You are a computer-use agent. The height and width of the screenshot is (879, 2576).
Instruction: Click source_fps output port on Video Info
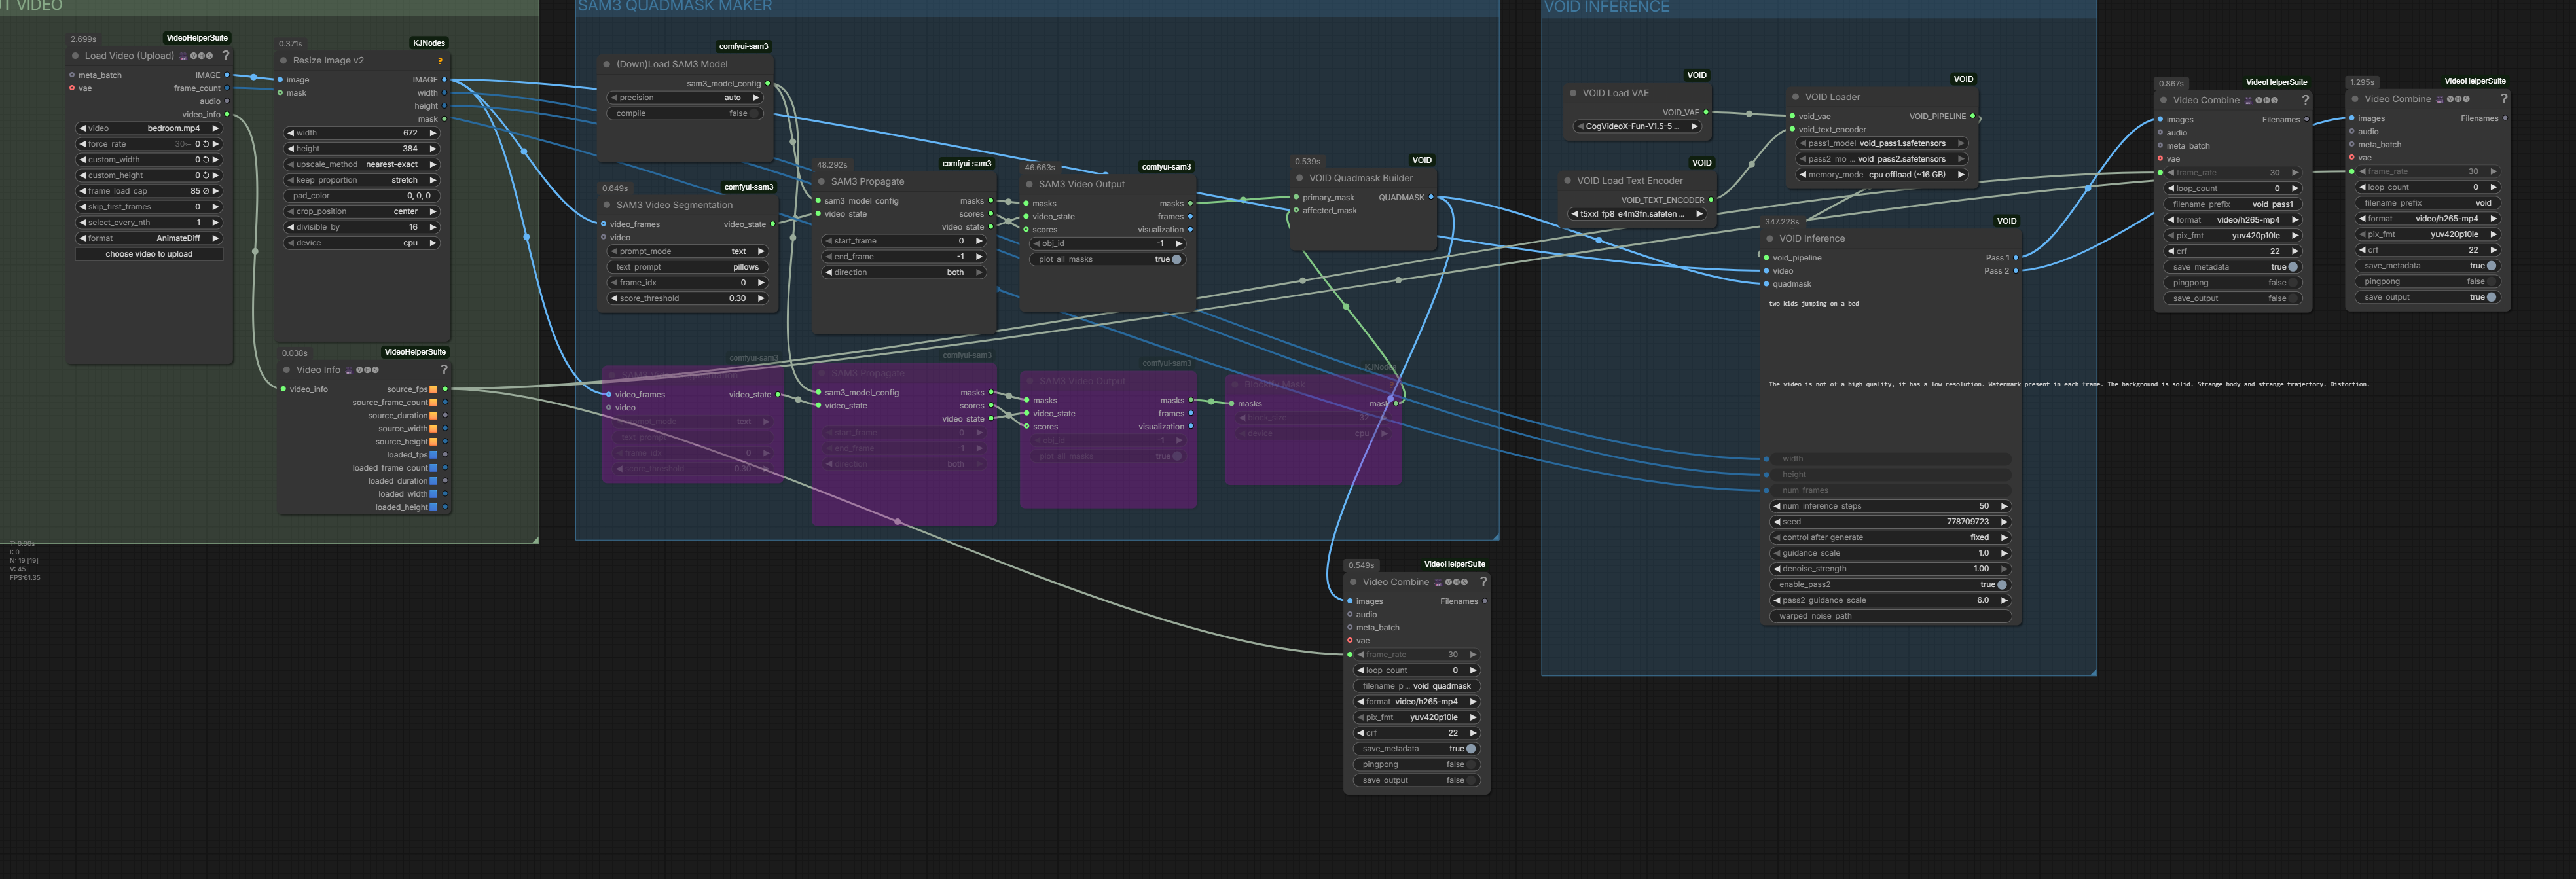[x=445, y=389]
